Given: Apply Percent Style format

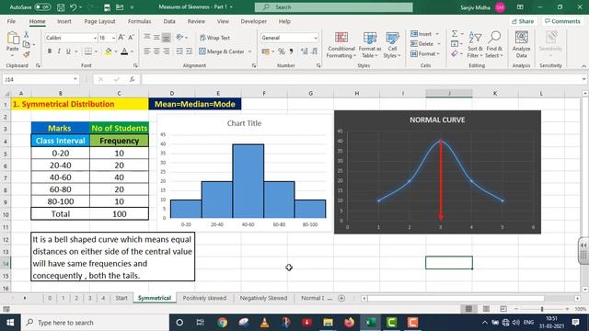Looking at the screenshot, I should click(282, 51).
